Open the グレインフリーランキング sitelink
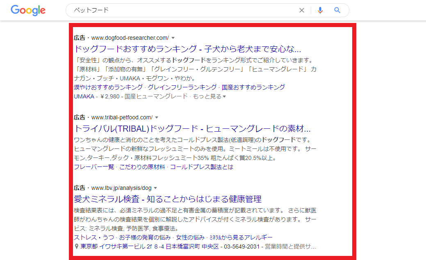This screenshot has width=426, height=260. [182, 87]
